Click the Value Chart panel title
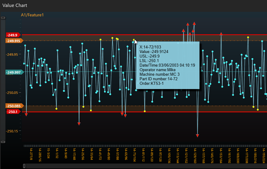The width and height of the screenshot is (267, 169). (x=15, y=5)
